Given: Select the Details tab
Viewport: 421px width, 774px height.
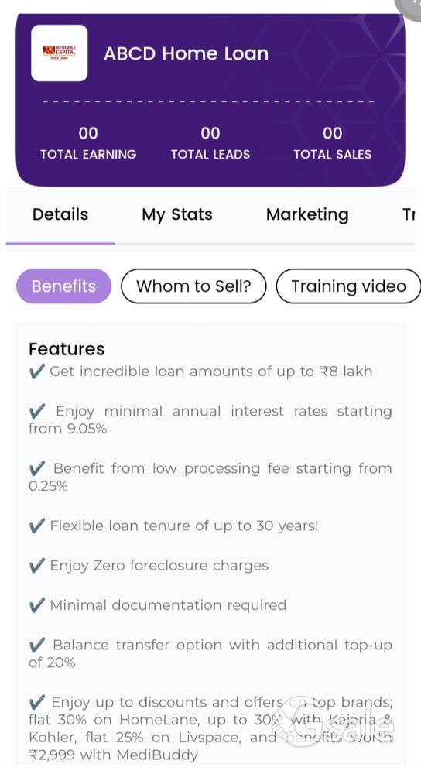Looking at the screenshot, I should pyautogui.click(x=60, y=214).
